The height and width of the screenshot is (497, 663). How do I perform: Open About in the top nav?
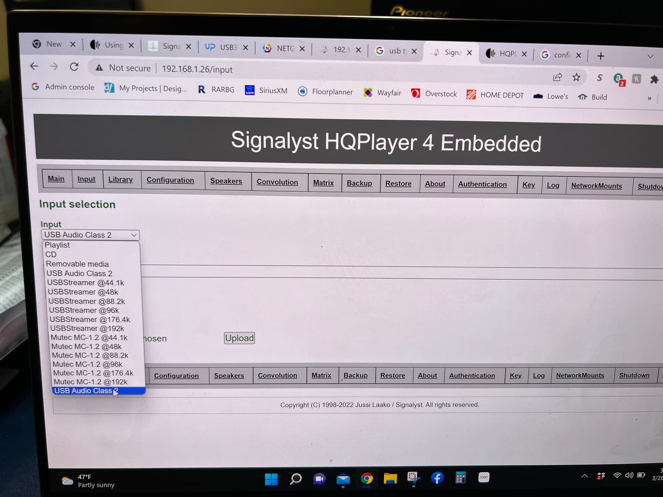click(435, 184)
